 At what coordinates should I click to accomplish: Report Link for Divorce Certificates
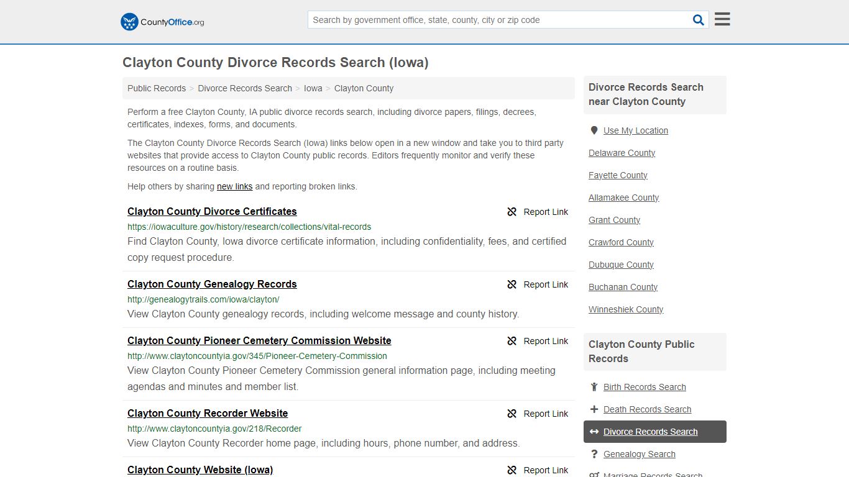[x=546, y=212]
